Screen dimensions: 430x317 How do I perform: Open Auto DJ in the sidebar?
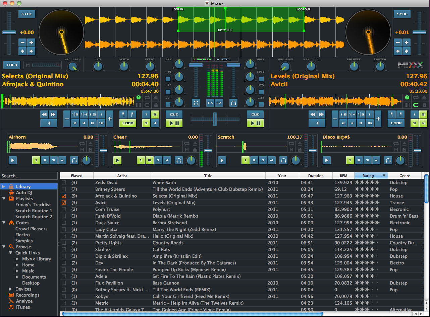[24, 192]
